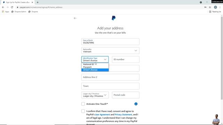Focus the Town field
Viewport: 223px width, 125px height.
click(110, 86)
